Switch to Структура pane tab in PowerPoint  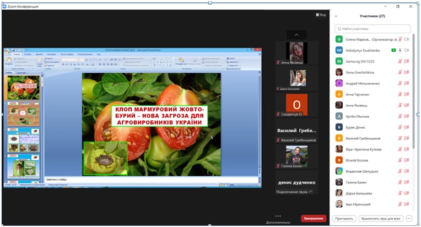coord(21,72)
